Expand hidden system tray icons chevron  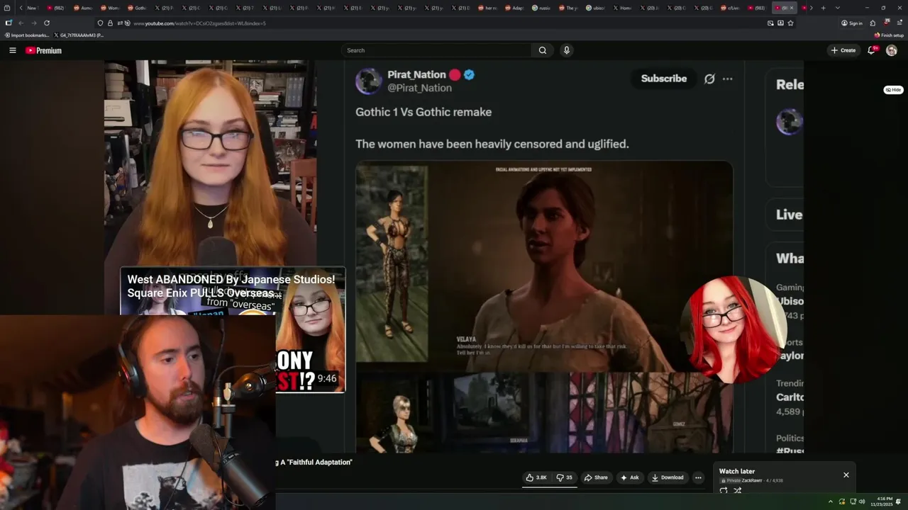point(831,501)
